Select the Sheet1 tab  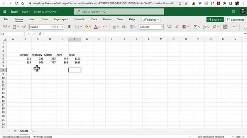point(24,131)
